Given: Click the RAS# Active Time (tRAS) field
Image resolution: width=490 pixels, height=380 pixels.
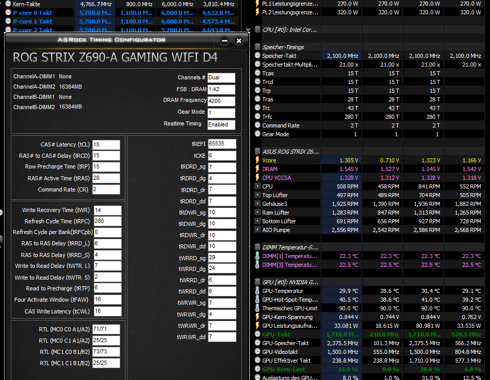Looking at the screenshot, I should (x=106, y=178).
